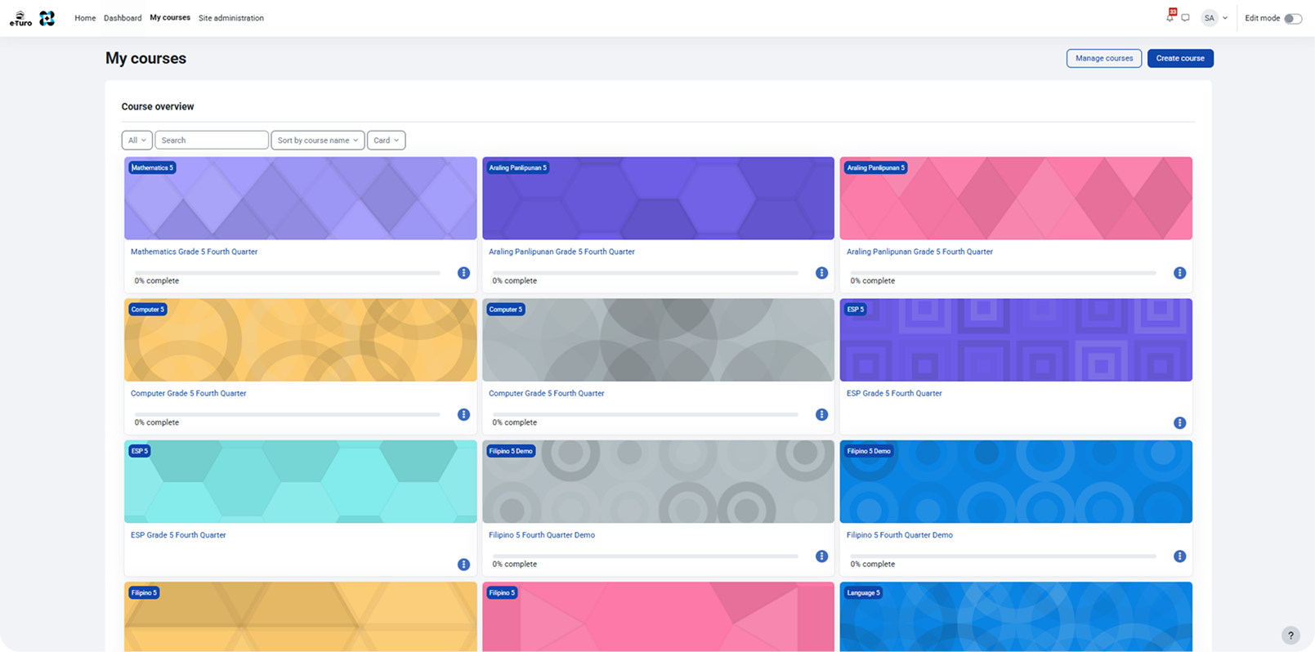Toggle Edit mode switch on
Image resolution: width=1315 pixels, height=652 pixels.
pyautogui.click(x=1293, y=18)
